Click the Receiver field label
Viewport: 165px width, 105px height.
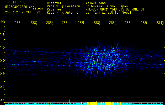click(54, 9)
